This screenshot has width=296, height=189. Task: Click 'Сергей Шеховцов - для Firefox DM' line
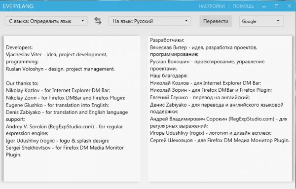(220, 141)
